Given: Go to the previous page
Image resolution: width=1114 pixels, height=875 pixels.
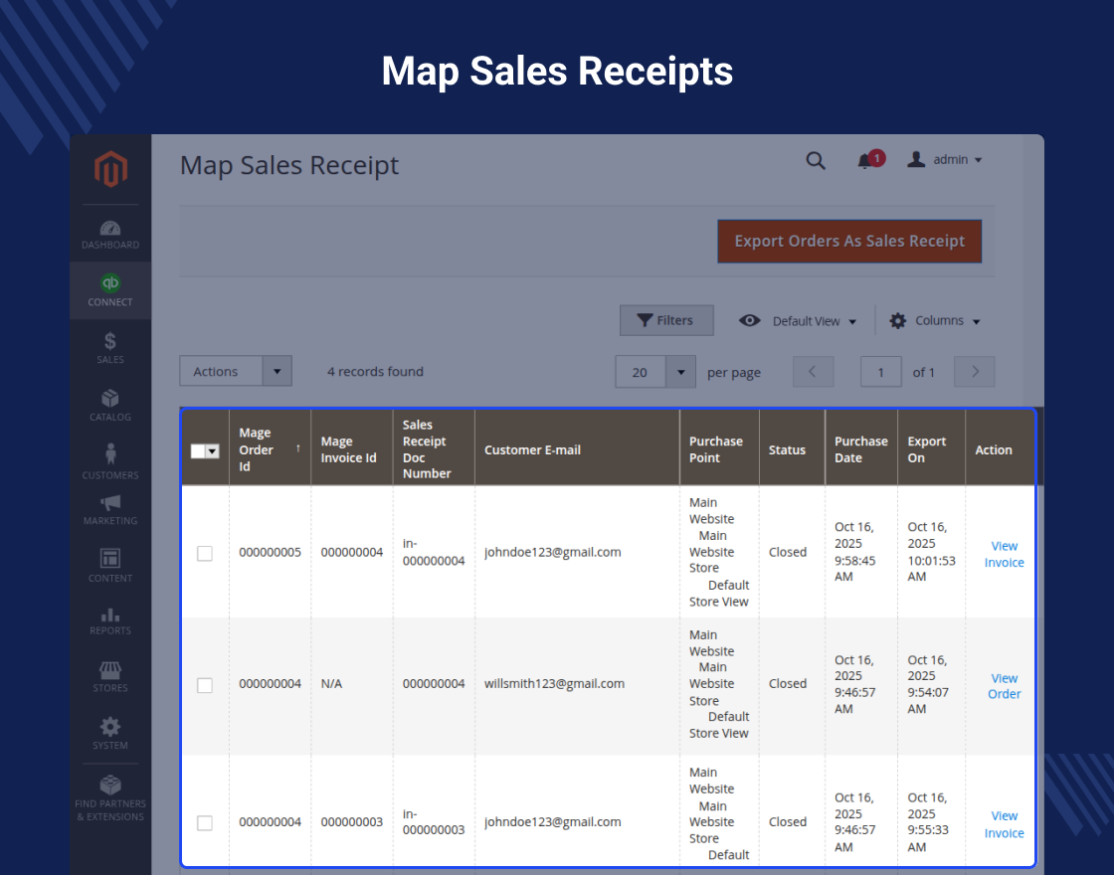Looking at the screenshot, I should click(813, 372).
